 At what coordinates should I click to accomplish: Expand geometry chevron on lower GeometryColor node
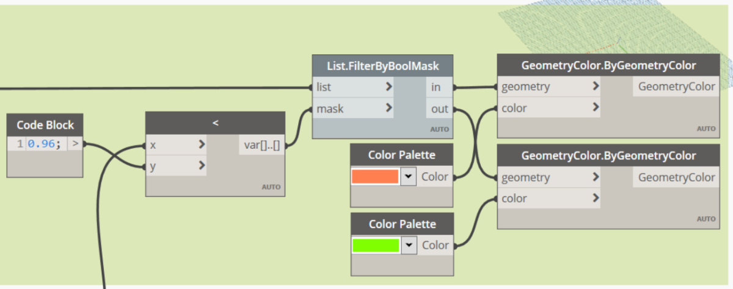[x=596, y=177]
